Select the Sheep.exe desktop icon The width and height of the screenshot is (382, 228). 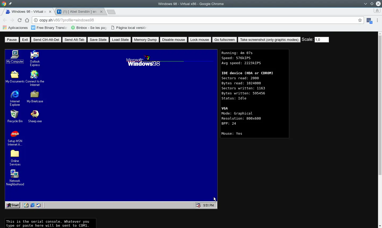(35, 116)
